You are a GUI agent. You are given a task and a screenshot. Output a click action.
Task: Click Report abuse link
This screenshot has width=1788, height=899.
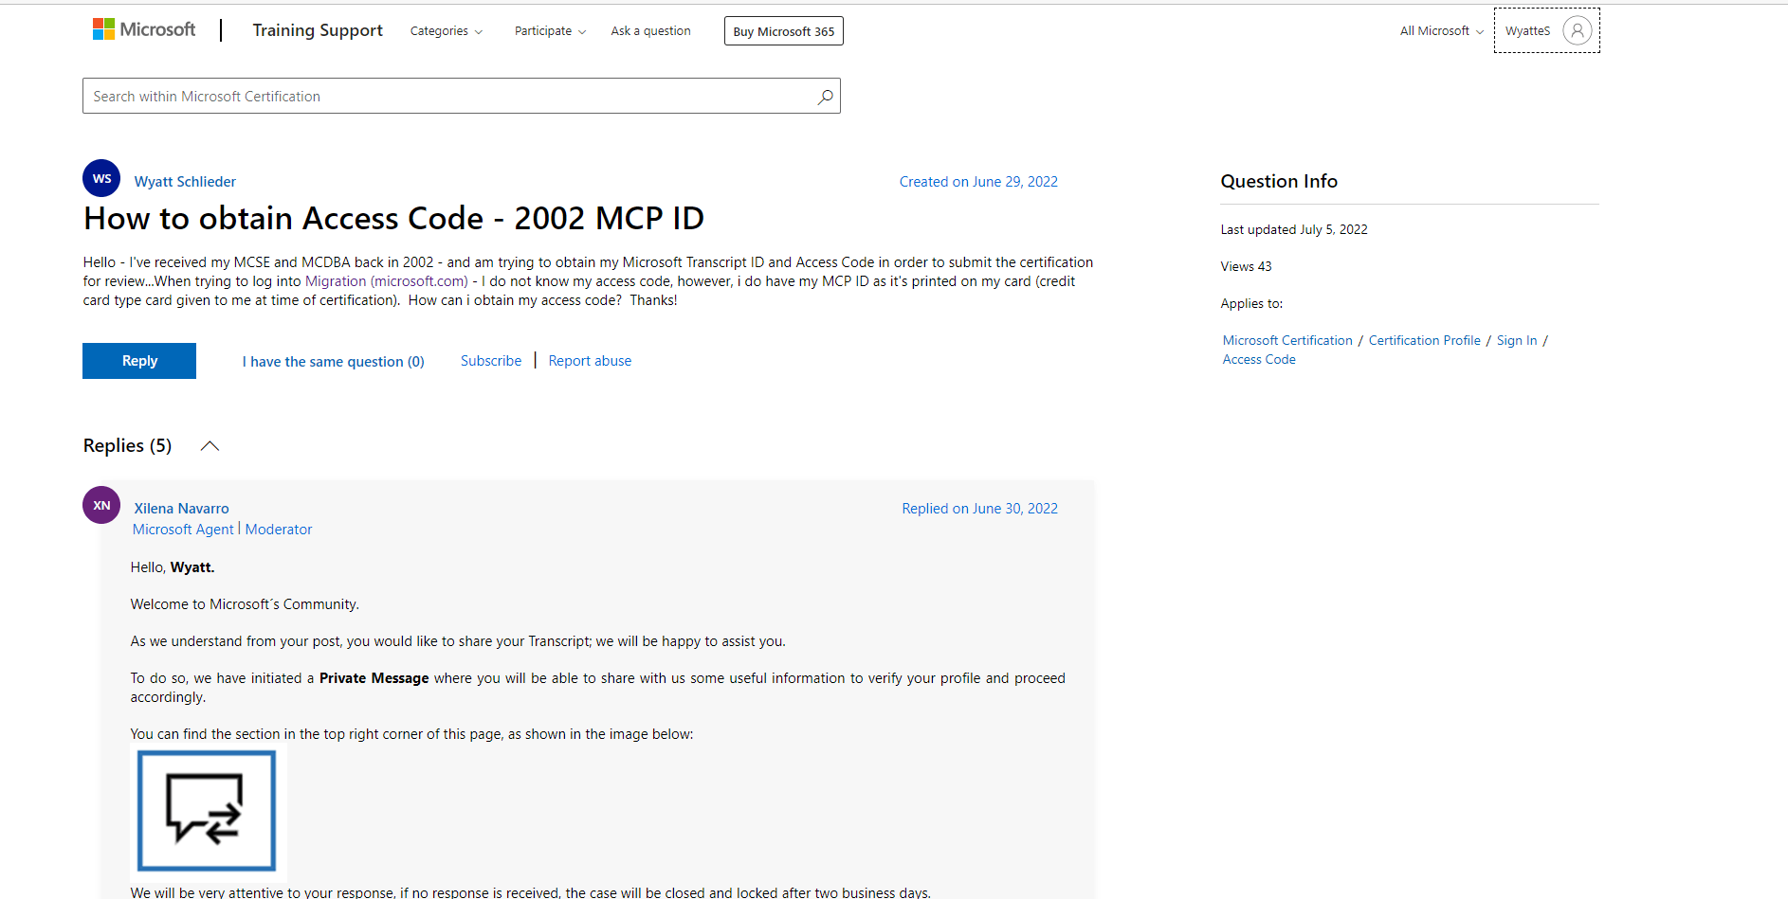point(590,361)
